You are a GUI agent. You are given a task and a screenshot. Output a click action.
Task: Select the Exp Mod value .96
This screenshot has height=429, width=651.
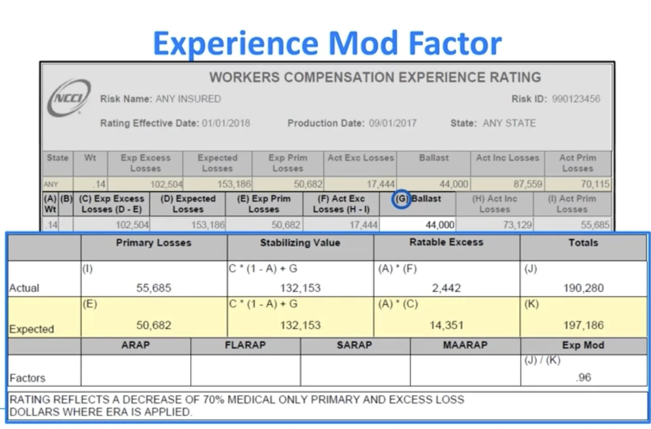[583, 377]
